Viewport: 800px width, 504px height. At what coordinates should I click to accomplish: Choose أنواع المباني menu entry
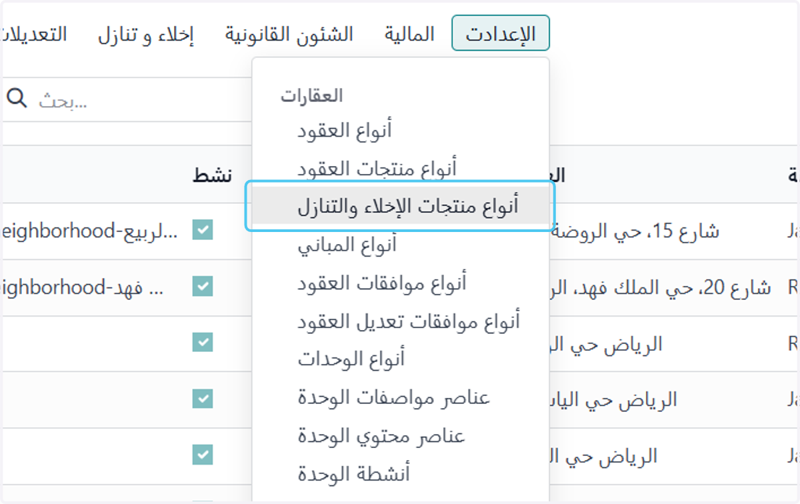coord(347,245)
